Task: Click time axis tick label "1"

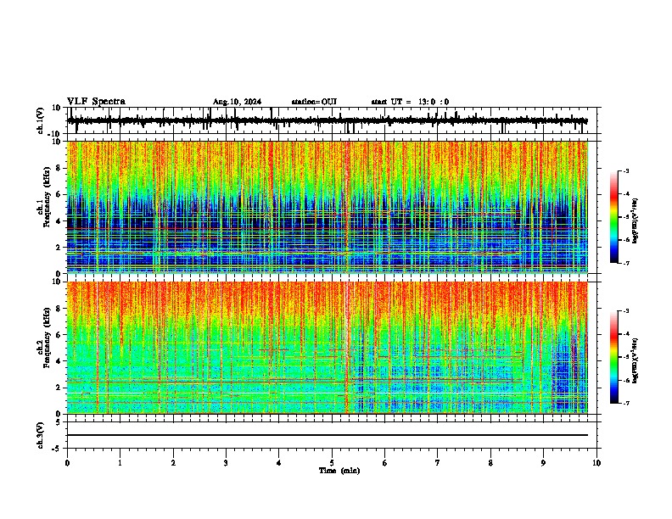Action: (x=120, y=463)
